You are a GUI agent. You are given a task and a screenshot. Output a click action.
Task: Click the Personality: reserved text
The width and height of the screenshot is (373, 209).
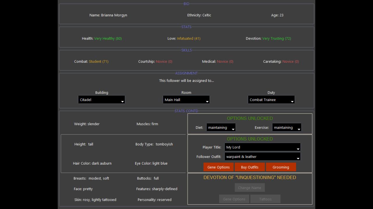point(154,200)
